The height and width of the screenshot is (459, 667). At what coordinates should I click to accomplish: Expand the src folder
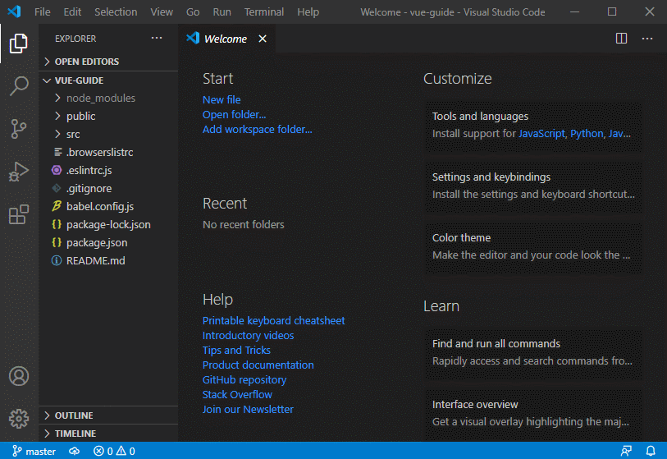point(108,134)
